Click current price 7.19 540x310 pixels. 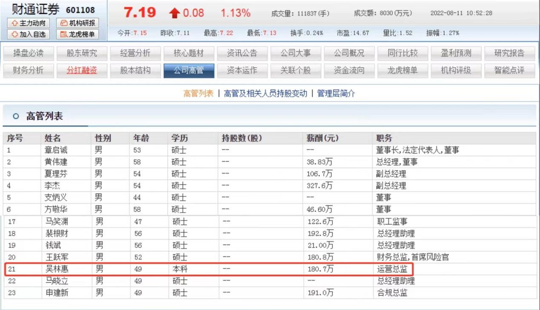tap(140, 13)
